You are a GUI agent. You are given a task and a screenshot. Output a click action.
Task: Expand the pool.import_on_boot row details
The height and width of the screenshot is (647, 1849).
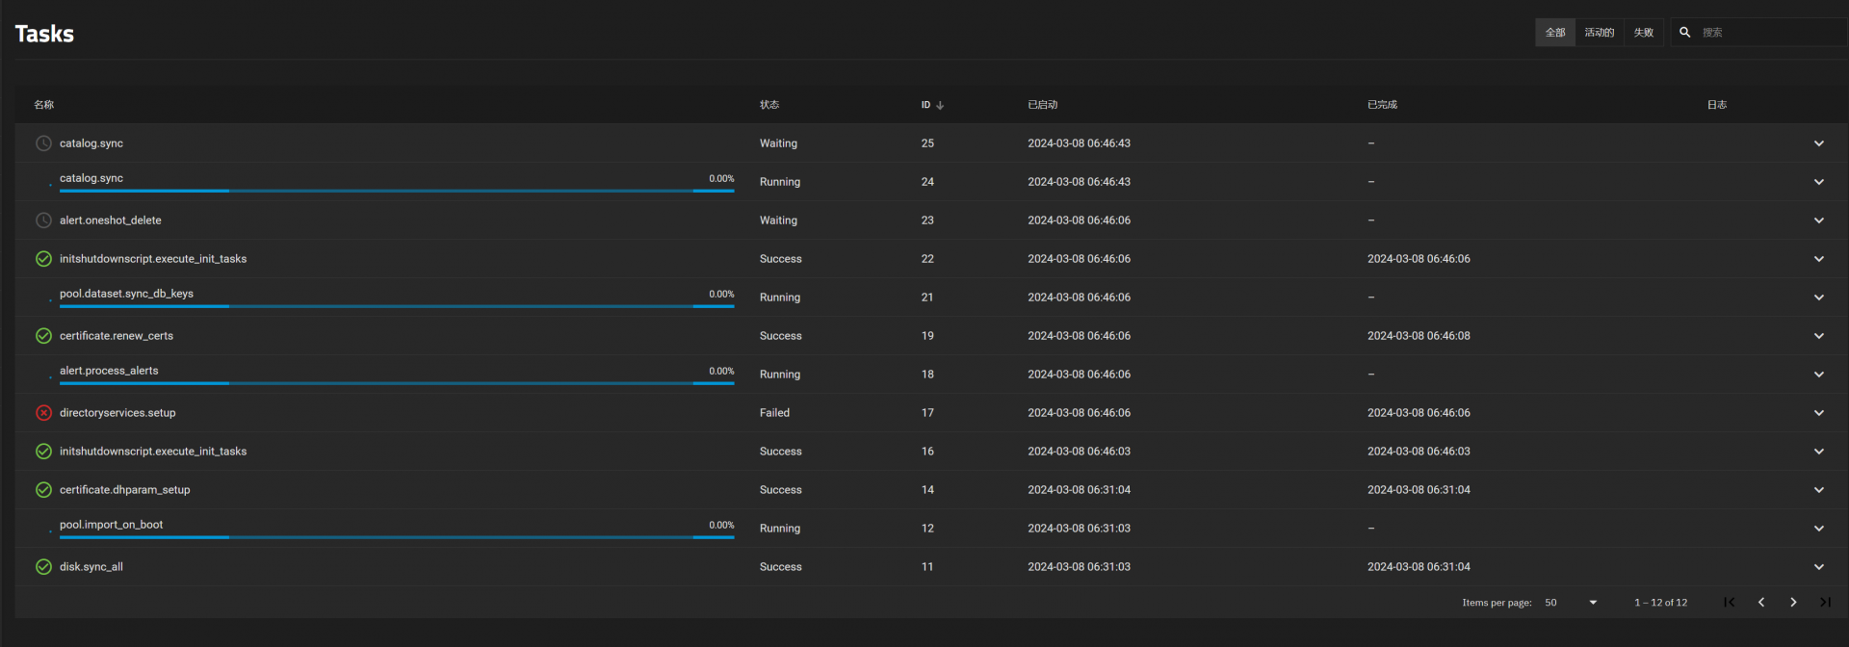[1818, 529]
